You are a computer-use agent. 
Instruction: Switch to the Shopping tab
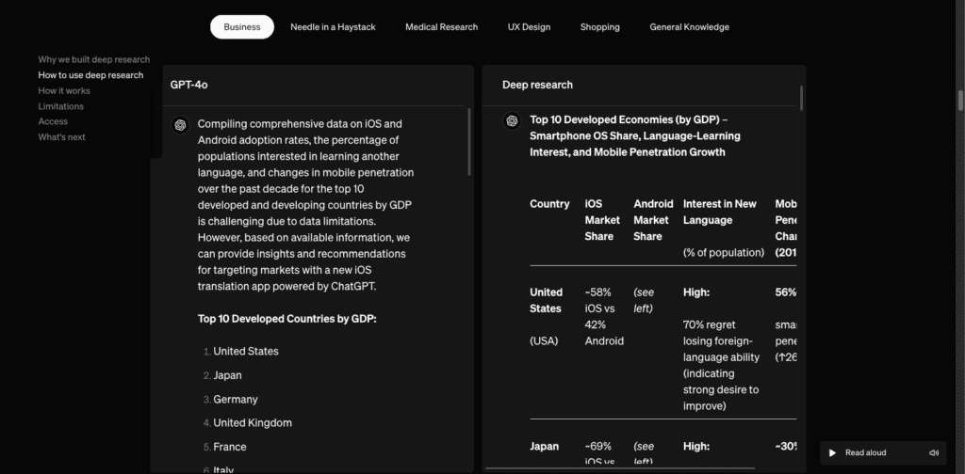(x=599, y=26)
